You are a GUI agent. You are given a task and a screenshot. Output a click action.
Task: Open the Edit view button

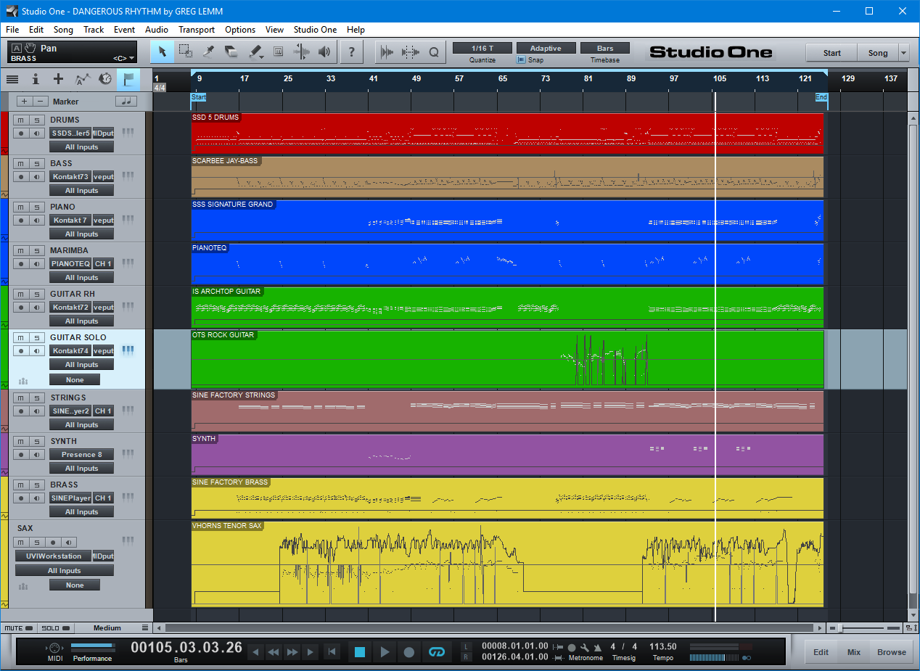coord(821,651)
